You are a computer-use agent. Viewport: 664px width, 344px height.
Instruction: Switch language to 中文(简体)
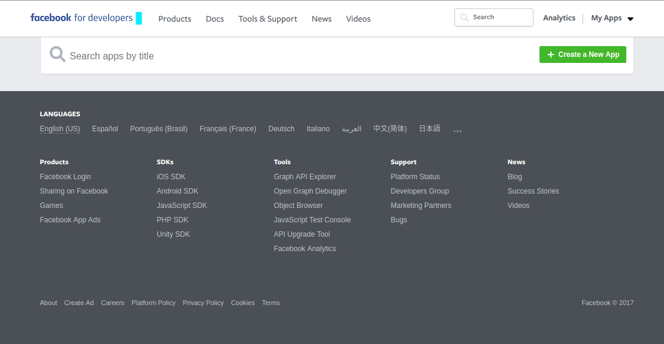pos(390,129)
